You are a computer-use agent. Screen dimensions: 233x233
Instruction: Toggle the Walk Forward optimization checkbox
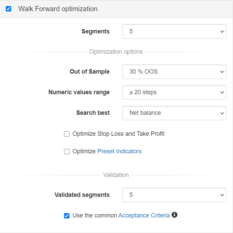[9, 9]
